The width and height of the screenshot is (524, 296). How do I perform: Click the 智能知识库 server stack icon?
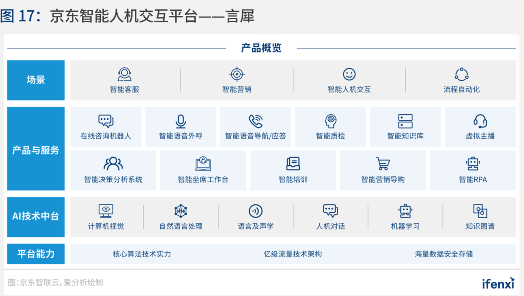tap(405, 121)
